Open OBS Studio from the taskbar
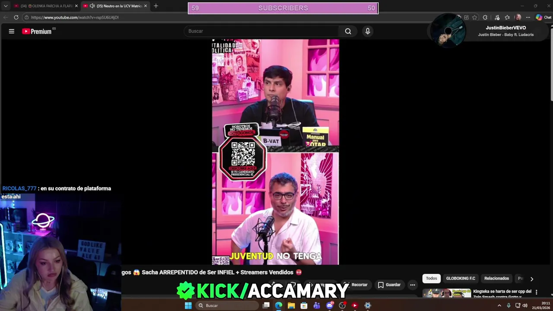 (342, 305)
